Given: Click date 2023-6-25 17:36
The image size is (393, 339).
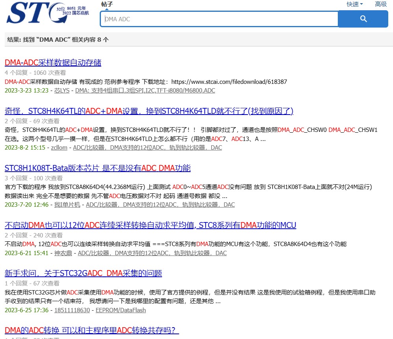Looking at the screenshot, I should point(26,310).
